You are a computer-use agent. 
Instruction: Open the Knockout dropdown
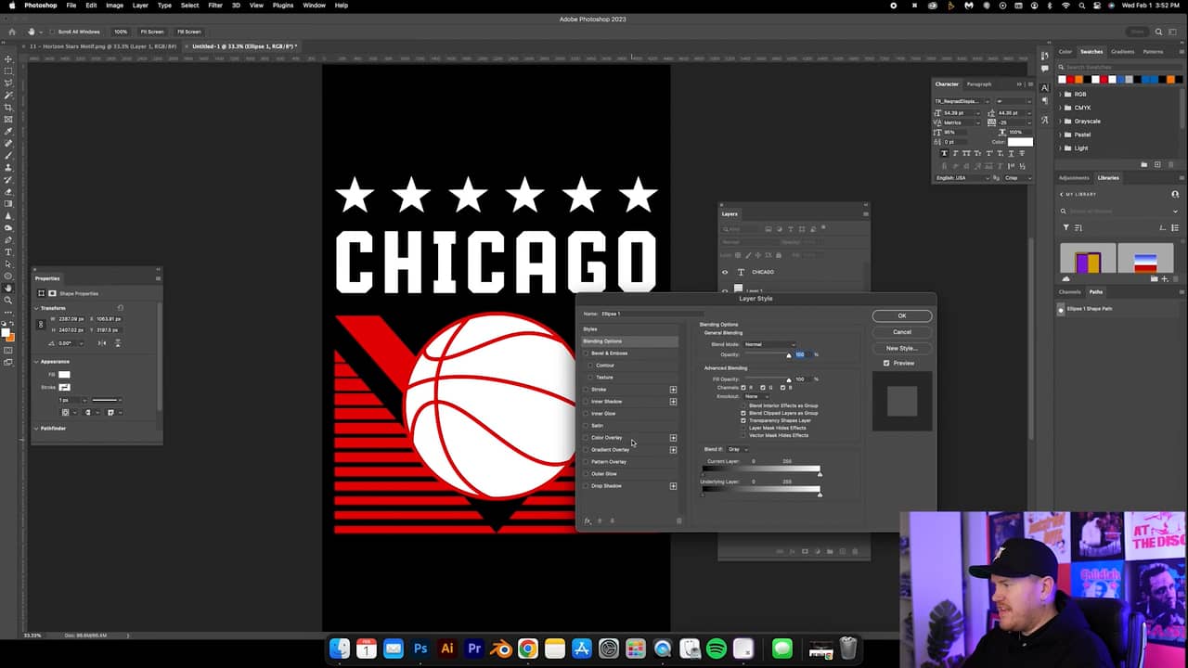(756, 396)
